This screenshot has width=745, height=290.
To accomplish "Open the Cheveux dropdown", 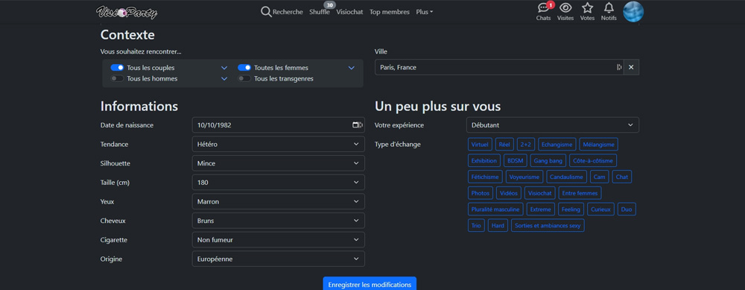I will pos(279,221).
